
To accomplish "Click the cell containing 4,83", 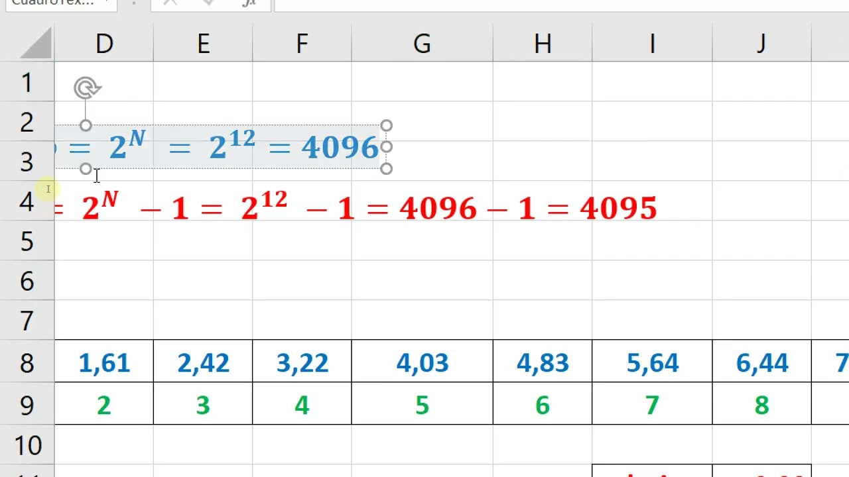I will [543, 362].
